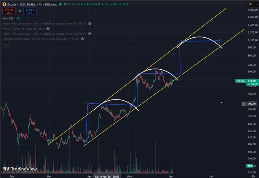Click the plus icon beside 395.59 price
Viewport: 259px width, 178px height.
point(244,104)
